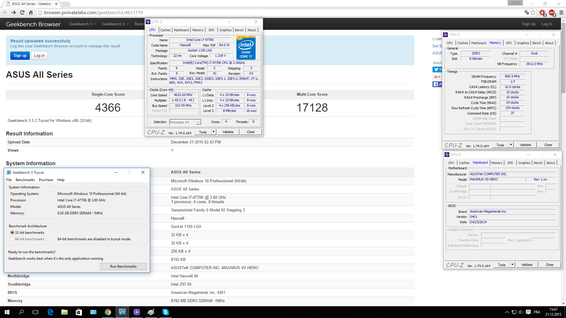The width and height of the screenshot is (566, 318).
Task: Click CPU-Z icon in the Mainboard window title bar
Action: 447,155
